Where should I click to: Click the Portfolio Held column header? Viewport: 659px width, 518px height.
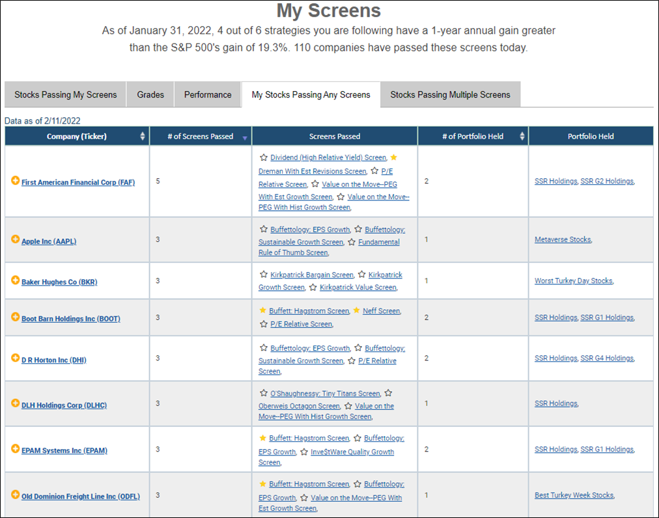tap(591, 136)
